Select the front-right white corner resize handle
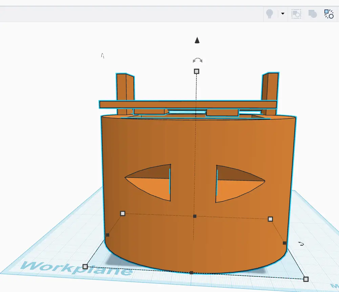The image size is (339, 292). pyautogui.click(x=306, y=279)
